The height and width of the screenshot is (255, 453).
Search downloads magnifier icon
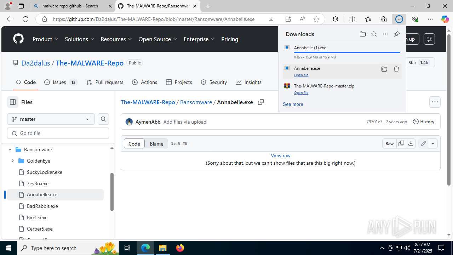(x=374, y=34)
